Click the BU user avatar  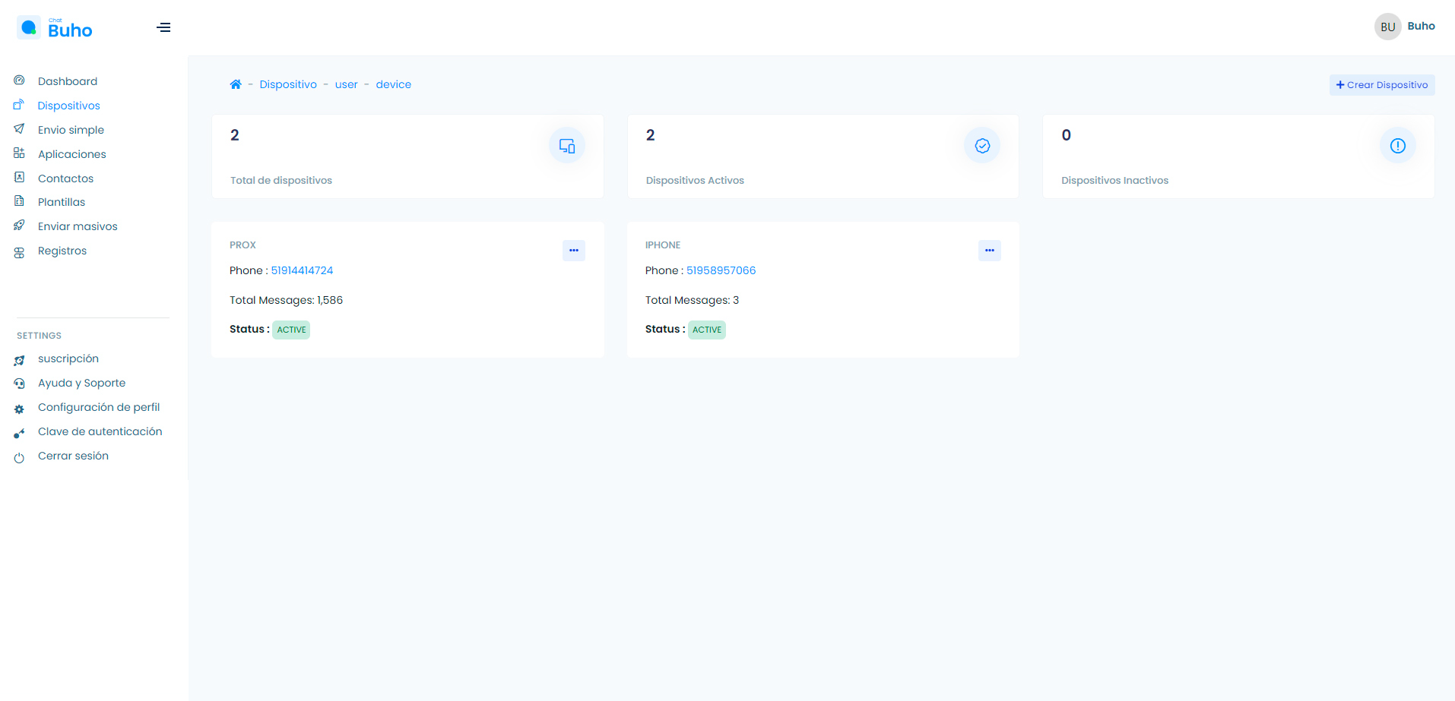[x=1387, y=27]
